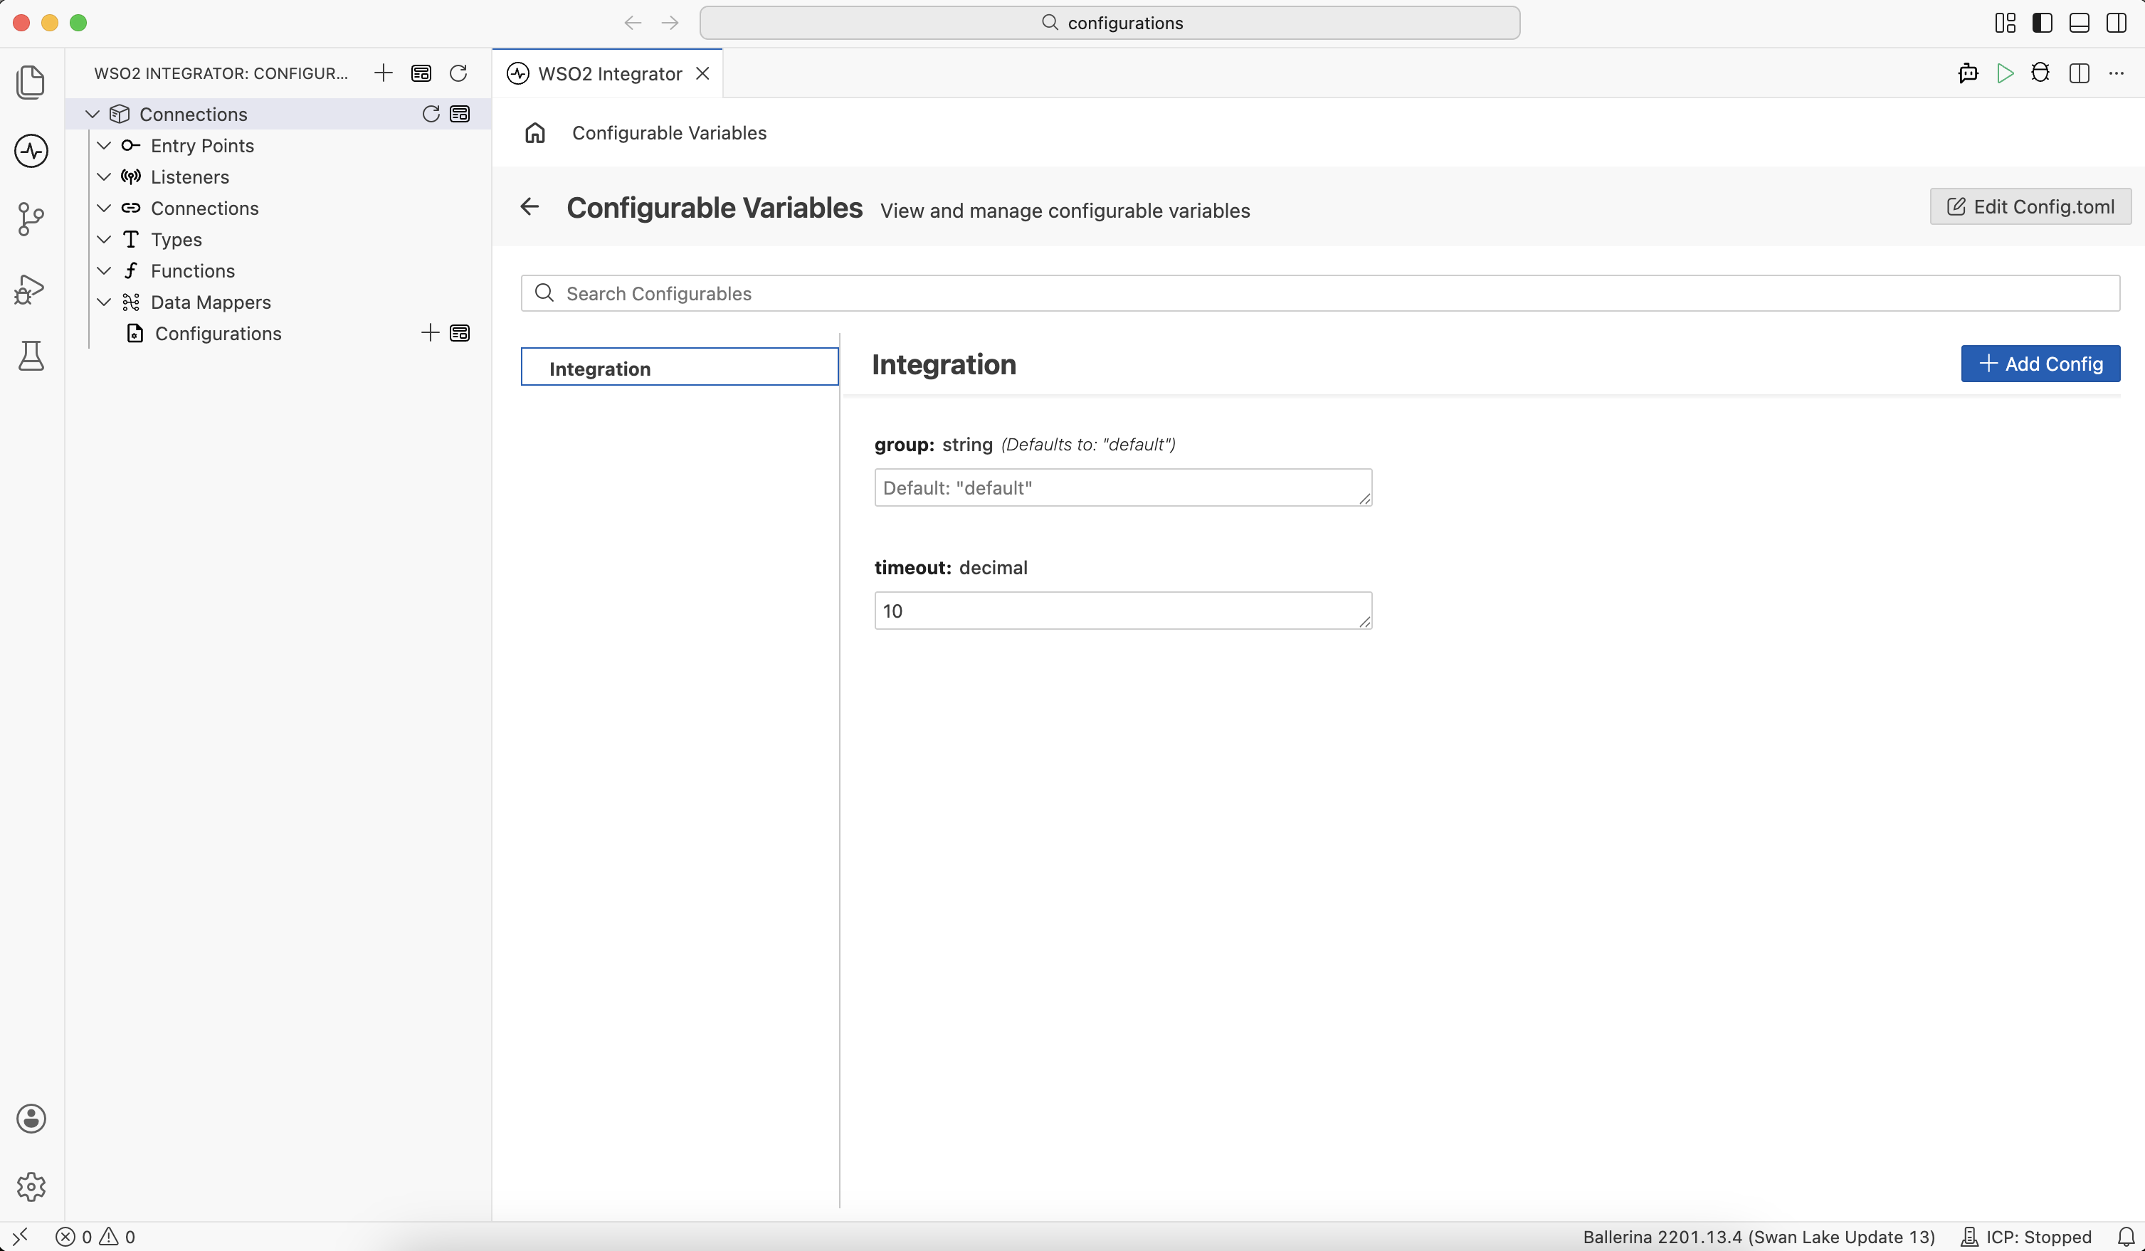
Task: Go back with the arrow beside Configurable Variables
Action: [x=529, y=207]
